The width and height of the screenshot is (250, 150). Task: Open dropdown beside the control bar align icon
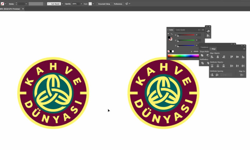pyautogui.click(x=130, y=4)
